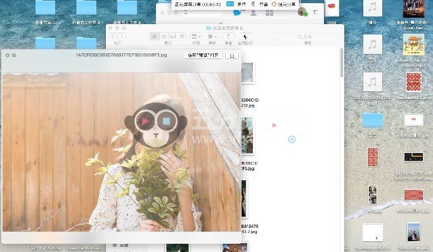Select the Live flac album file
The image size is (433, 252).
pos(413,8)
